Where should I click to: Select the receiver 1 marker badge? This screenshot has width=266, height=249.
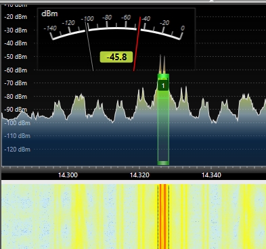tap(163, 85)
